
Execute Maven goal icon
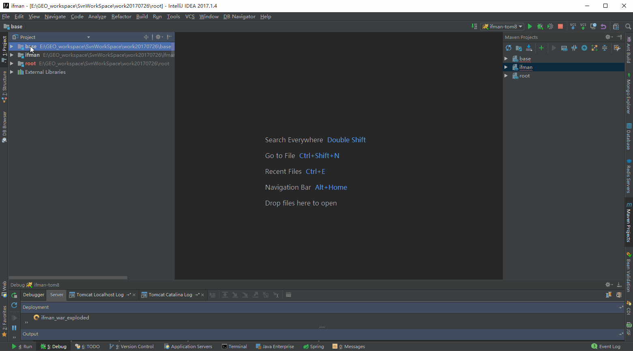tap(564, 48)
